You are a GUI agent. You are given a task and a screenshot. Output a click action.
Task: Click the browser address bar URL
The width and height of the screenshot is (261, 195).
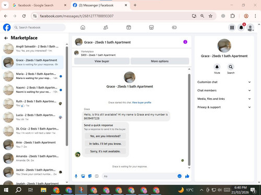[x=77, y=16]
